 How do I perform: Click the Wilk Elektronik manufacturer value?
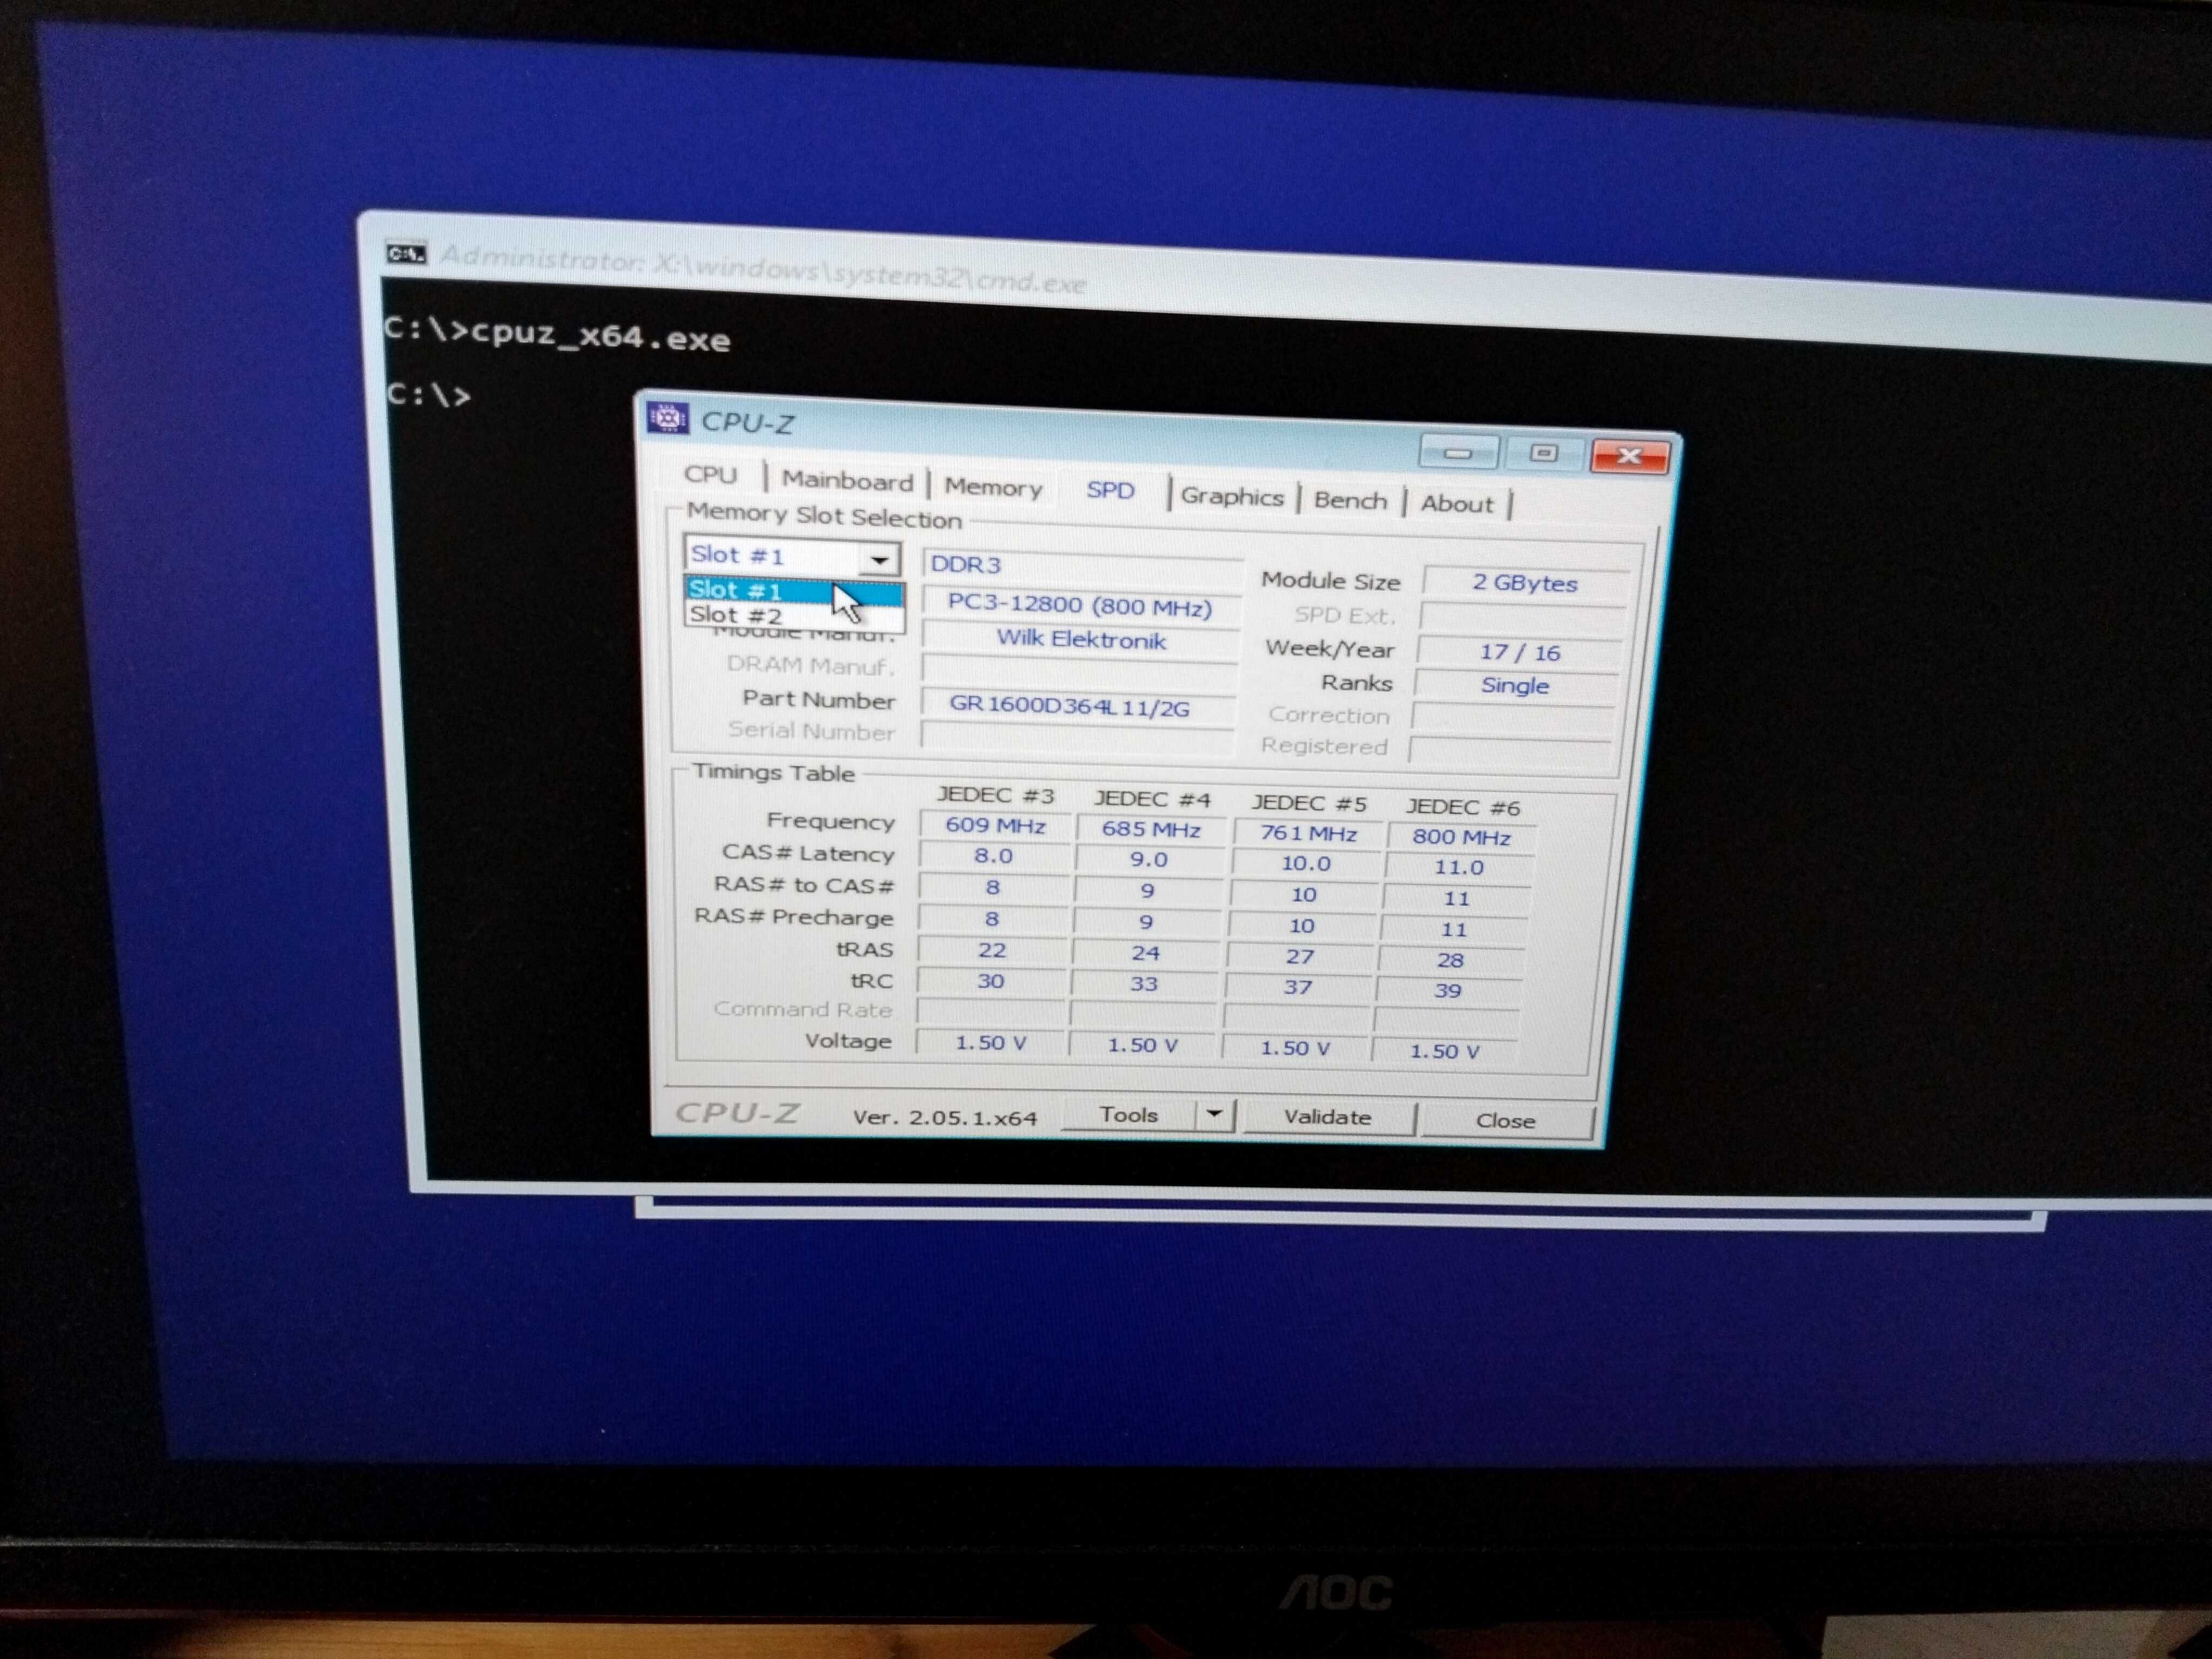coord(1080,640)
